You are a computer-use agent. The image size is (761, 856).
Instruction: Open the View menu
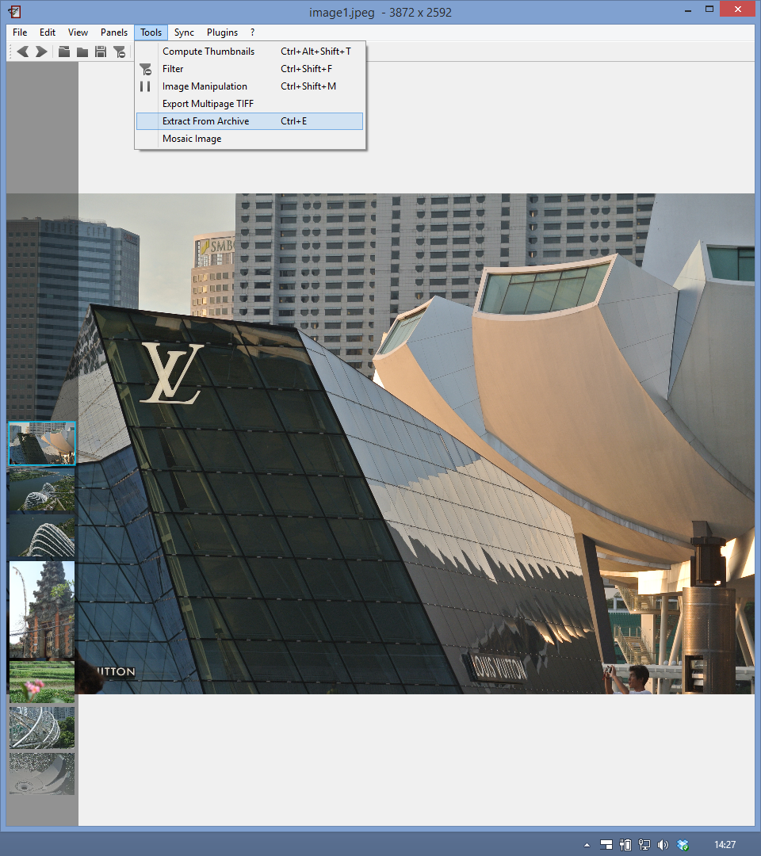click(x=78, y=32)
